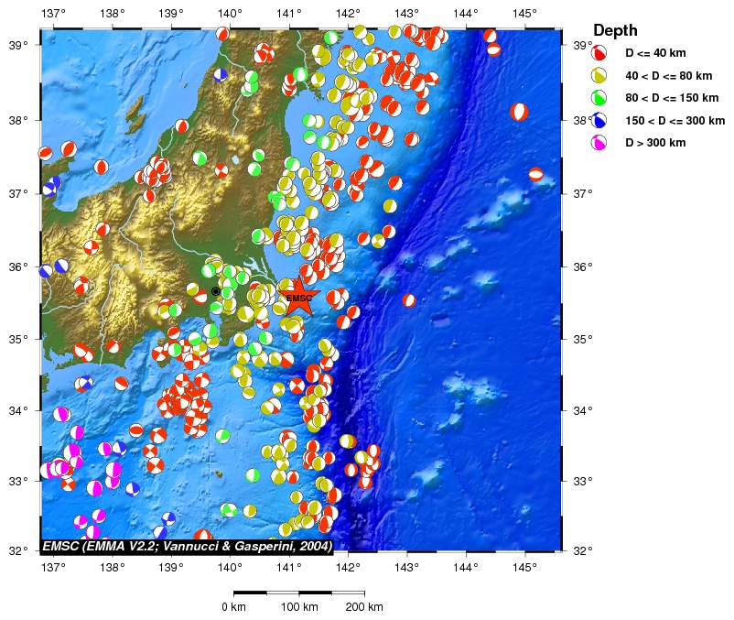This screenshot has height=620, width=734.
Task: Click the lone red beachball near 143°E 35.5°N
Action: [x=409, y=300]
